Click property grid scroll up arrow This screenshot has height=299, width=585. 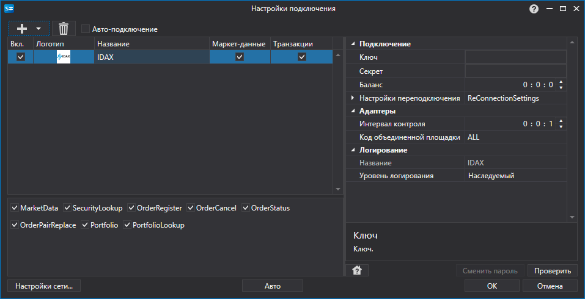[572, 42]
